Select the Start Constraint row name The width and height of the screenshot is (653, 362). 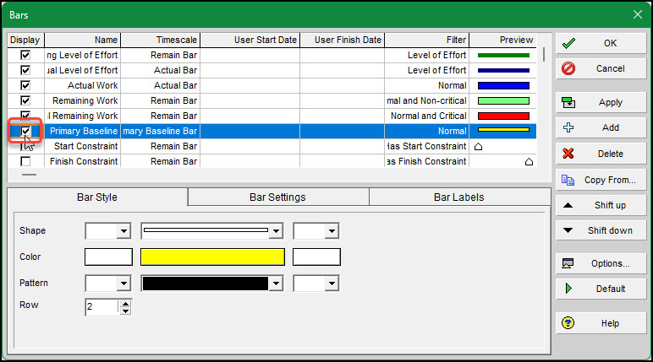(85, 146)
